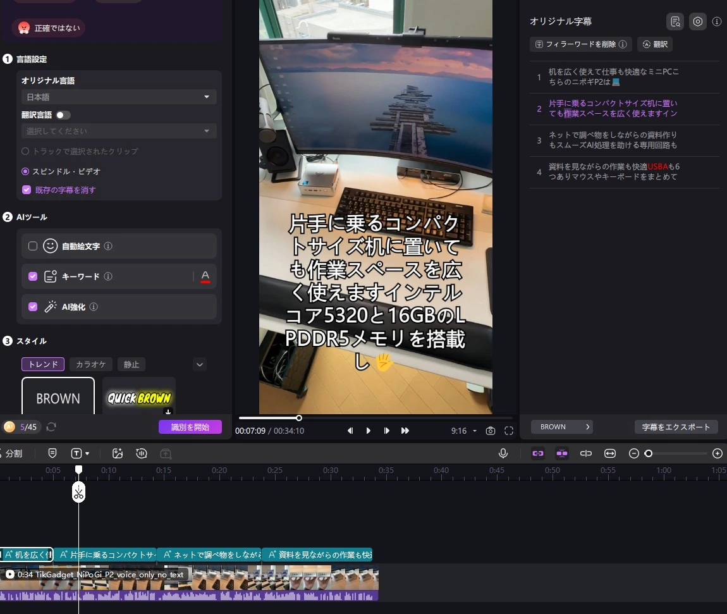727x614 pixels.
Task: Open the BROWN style selector below the subtitle list
Action: pyautogui.click(x=563, y=427)
